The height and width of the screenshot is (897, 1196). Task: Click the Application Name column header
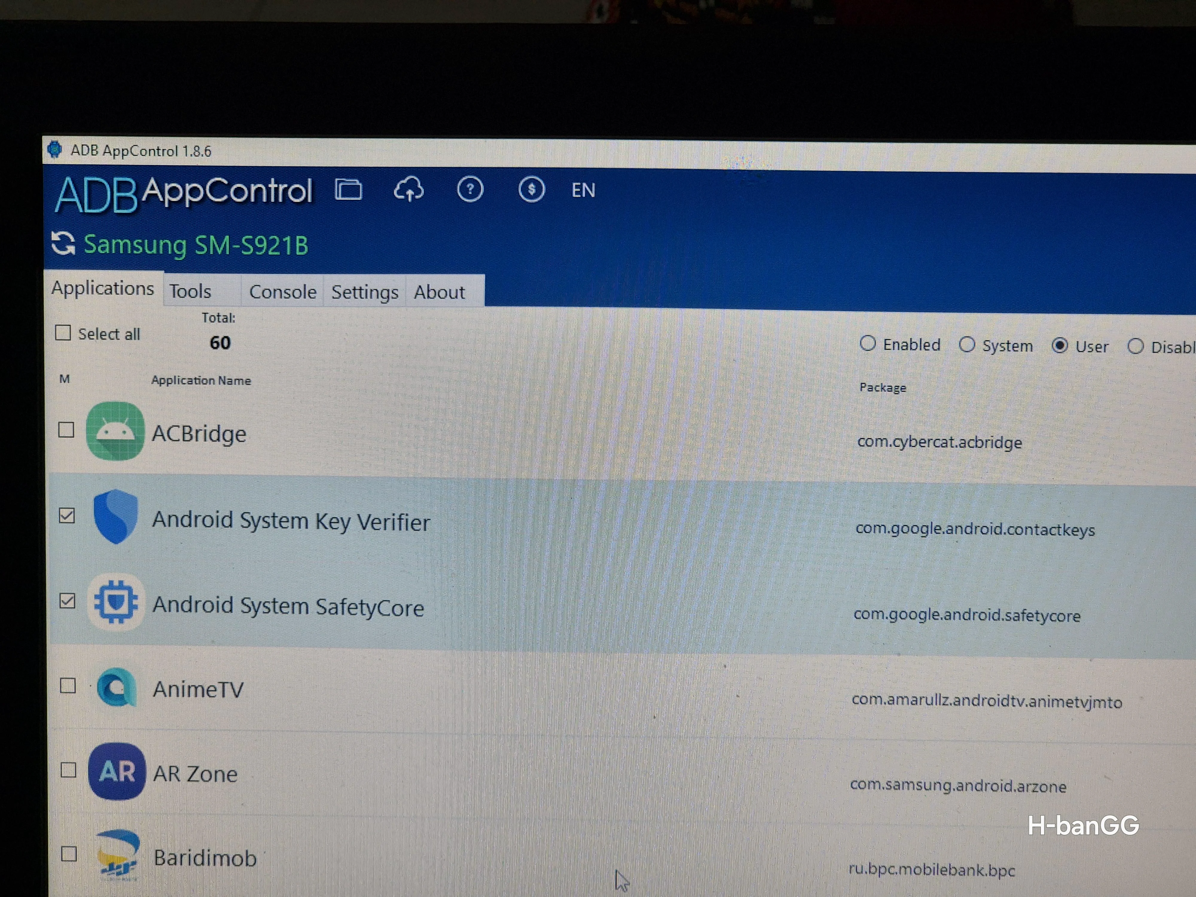click(x=201, y=380)
